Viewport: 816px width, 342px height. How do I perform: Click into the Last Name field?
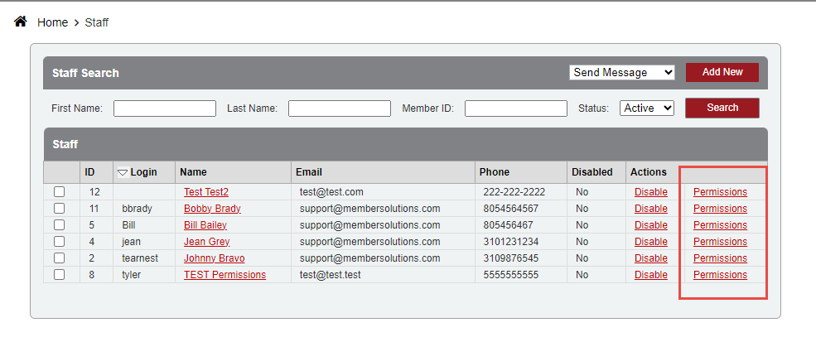(339, 108)
